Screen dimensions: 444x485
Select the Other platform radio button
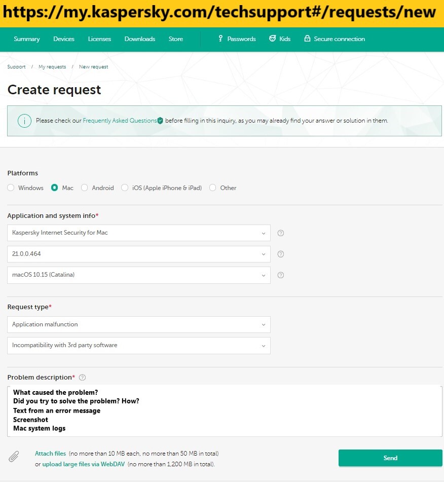[212, 188]
